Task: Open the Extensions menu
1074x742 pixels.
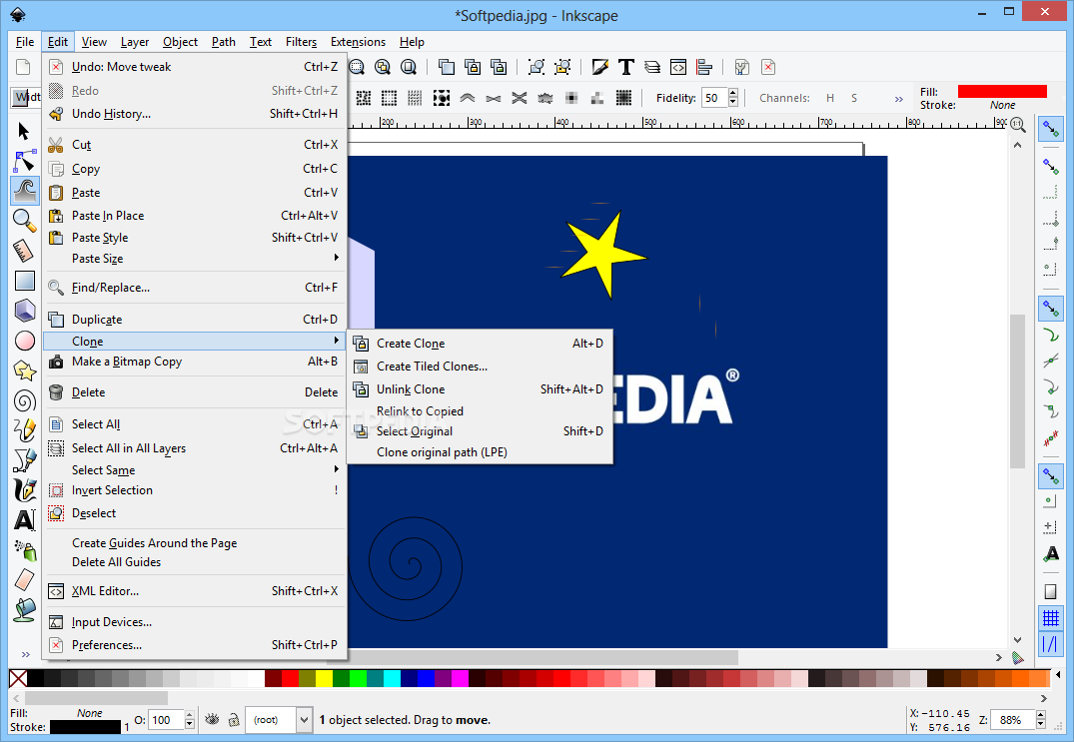Action: 358,42
